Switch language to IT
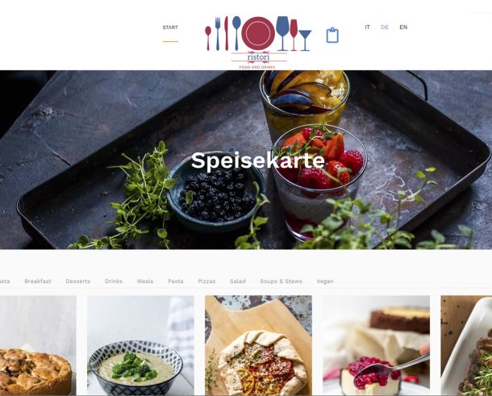This screenshot has width=492, height=396. coord(368,27)
